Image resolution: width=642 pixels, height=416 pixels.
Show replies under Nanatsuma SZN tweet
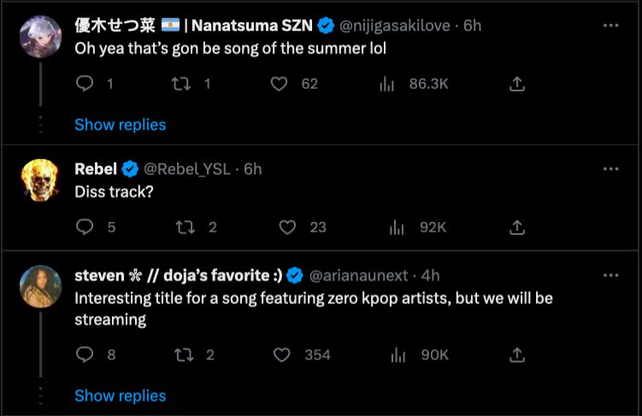pyautogui.click(x=121, y=125)
